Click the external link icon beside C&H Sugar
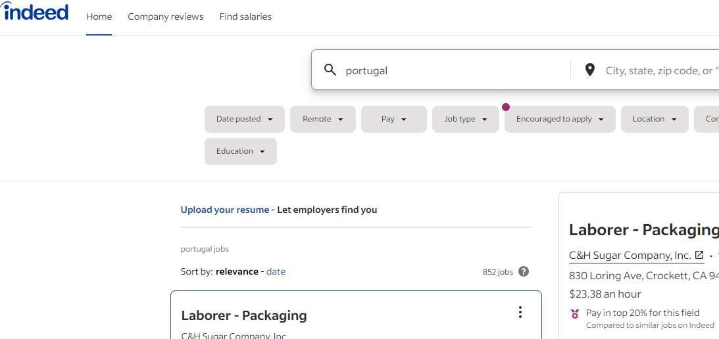 [699, 255]
